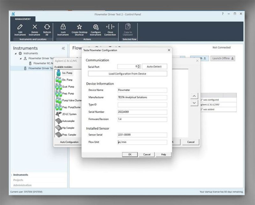Image resolution: width=255 pixels, height=205 pixels.
Task: Click the move up arrow button
Action: (x=194, y=96)
